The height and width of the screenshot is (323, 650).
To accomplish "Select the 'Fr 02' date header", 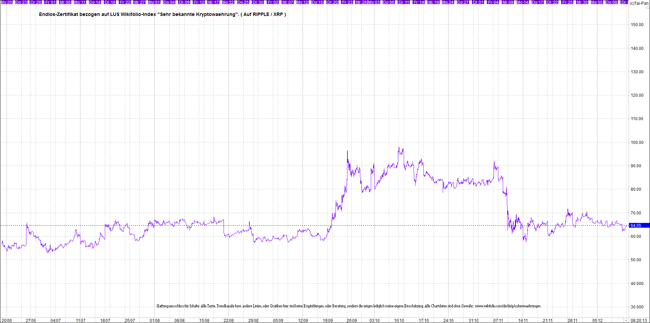I will pyautogui.click(x=273, y=2).
